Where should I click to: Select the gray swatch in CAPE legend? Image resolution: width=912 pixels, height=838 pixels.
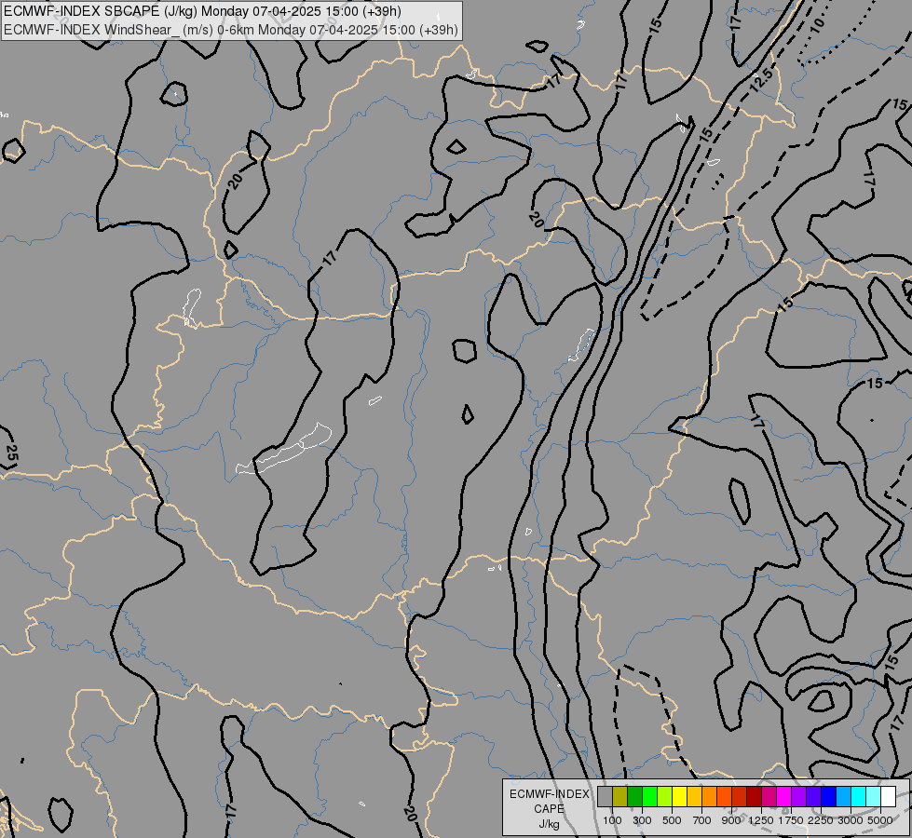[605, 797]
